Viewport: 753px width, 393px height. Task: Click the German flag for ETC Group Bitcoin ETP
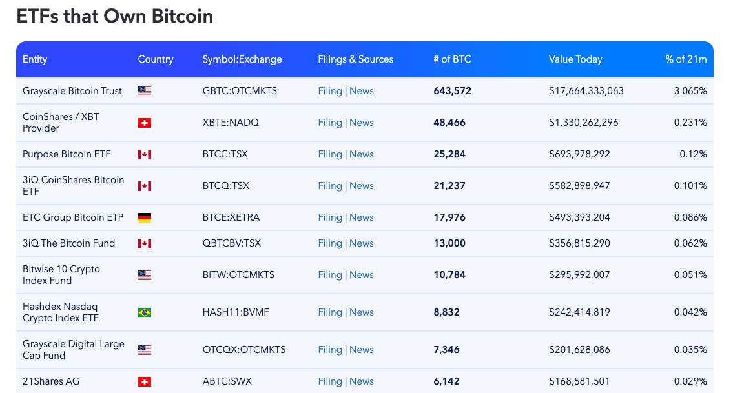pyautogui.click(x=145, y=218)
